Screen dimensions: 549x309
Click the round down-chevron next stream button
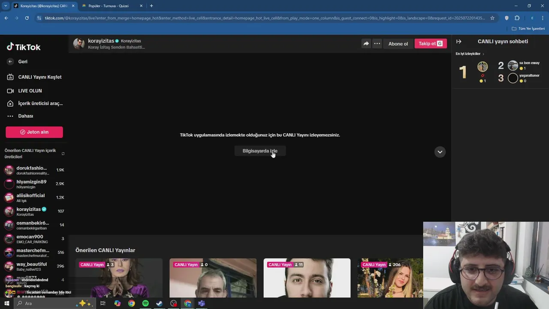point(440,152)
